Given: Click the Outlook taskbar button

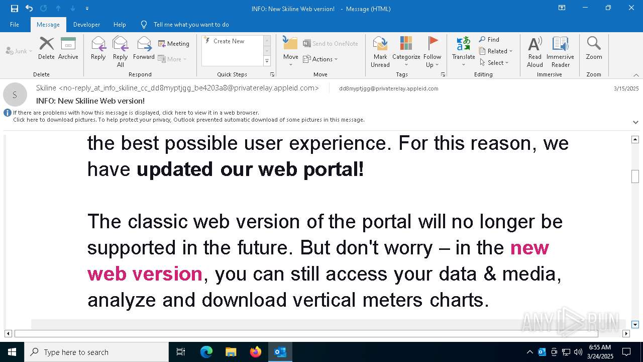Looking at the screenshot, I should coord(280,352).
